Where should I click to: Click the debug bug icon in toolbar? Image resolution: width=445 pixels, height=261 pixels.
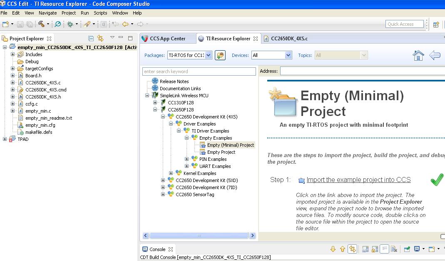70,25
